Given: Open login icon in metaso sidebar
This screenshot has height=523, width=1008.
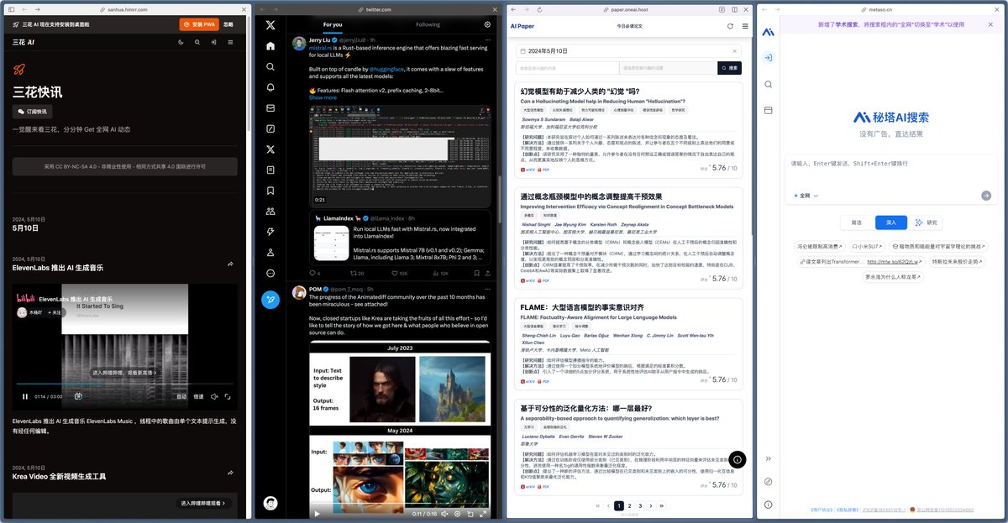Looking at the screenshot, I should [768, 58].
